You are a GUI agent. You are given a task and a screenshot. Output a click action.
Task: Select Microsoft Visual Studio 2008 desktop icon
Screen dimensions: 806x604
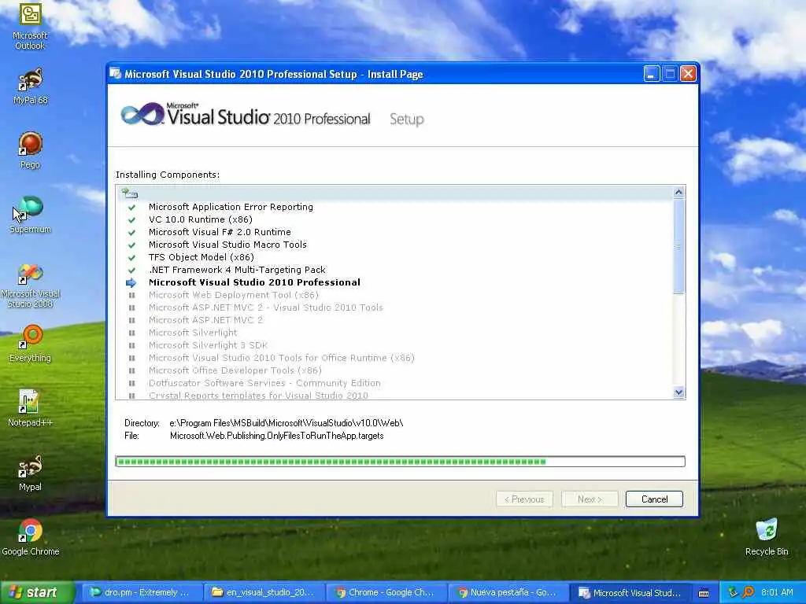pyautogui.click(x=31, y=285)
